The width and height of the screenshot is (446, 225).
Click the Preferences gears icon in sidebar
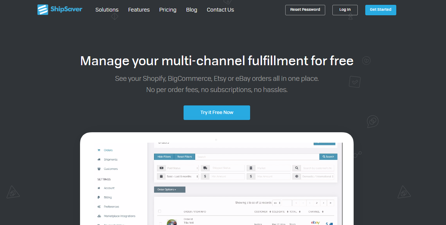point(99,207)
